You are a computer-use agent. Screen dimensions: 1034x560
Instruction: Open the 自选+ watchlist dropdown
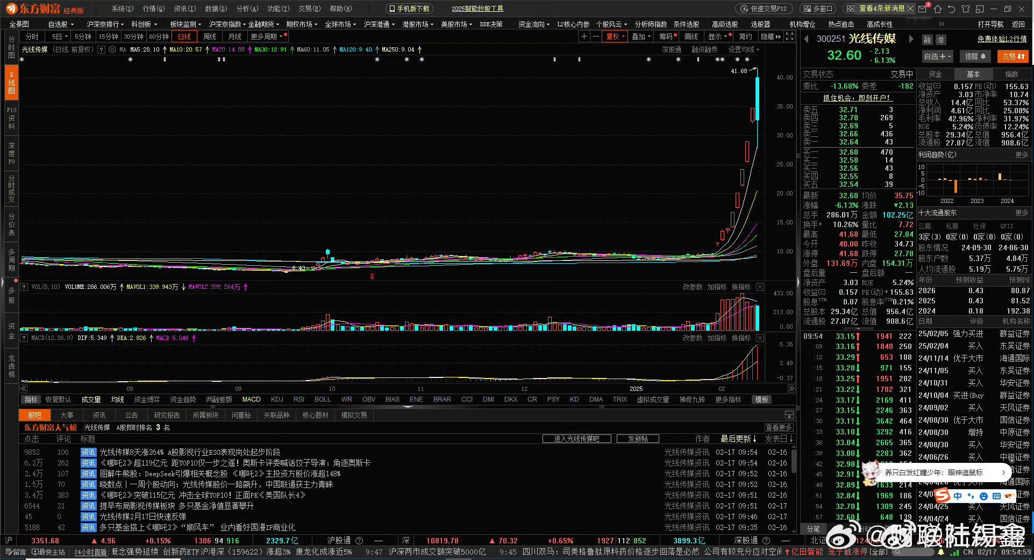[x=937, y=56]
